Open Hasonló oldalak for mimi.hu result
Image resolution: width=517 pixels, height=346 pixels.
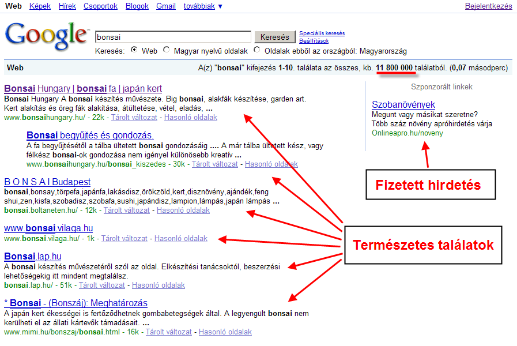225,332
